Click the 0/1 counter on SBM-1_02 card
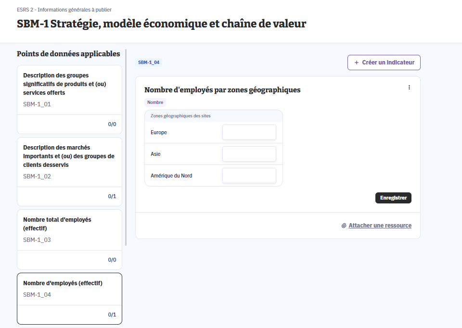The width and height of the screenshot is (462, 328). click(x=112, y=196)
